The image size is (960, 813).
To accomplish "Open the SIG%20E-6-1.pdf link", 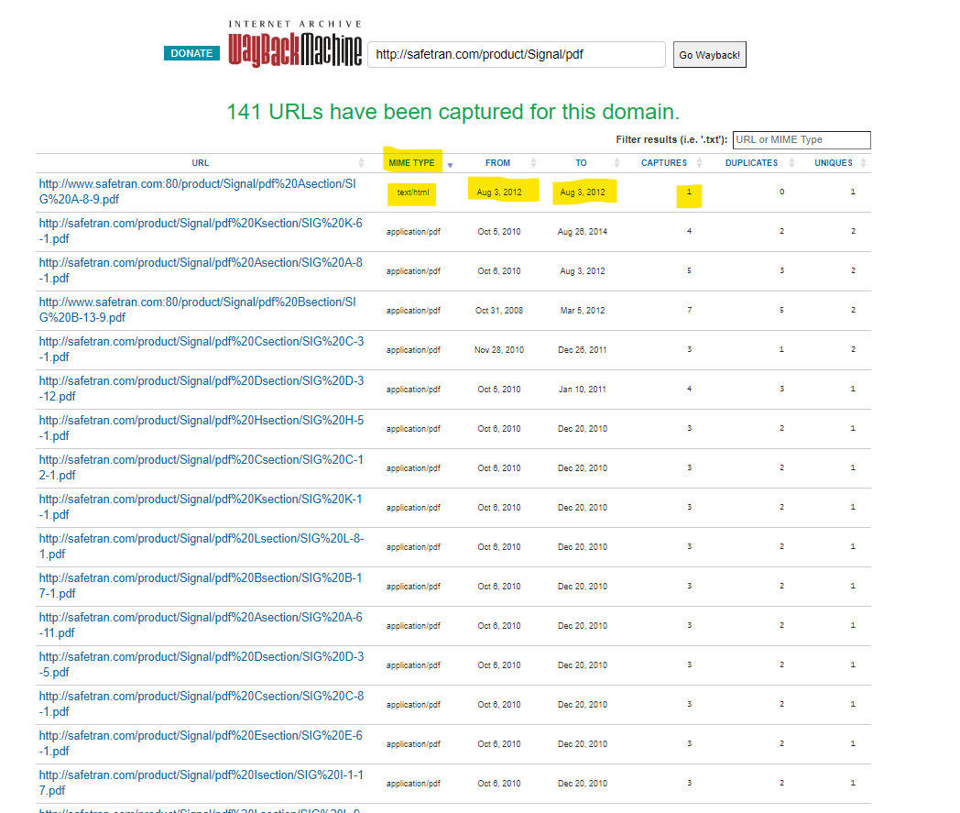I will click(201, 743).
